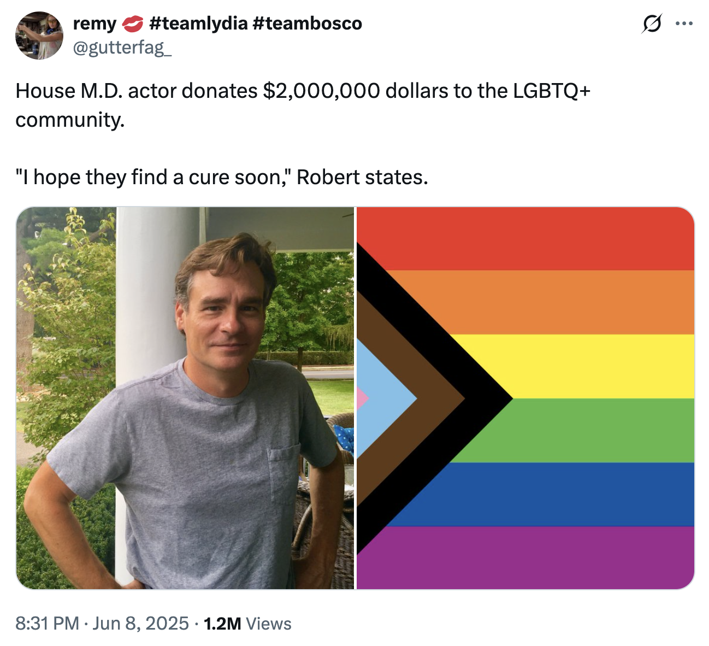The width and height of the screenshot is (709, 646).
Task: Click remy's profile avatar picture
Action: [x=39, y=36]
